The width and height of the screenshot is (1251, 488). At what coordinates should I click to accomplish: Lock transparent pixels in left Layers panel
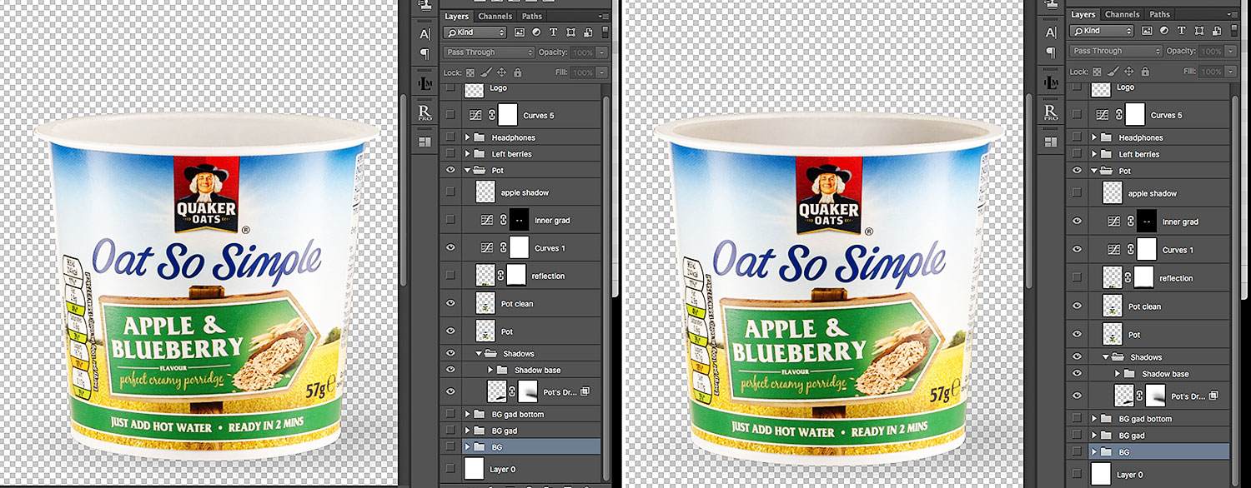[x=470, y=73]
